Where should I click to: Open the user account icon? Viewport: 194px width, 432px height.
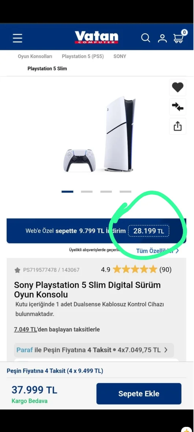pyautogui.click(x=162, y=38)
